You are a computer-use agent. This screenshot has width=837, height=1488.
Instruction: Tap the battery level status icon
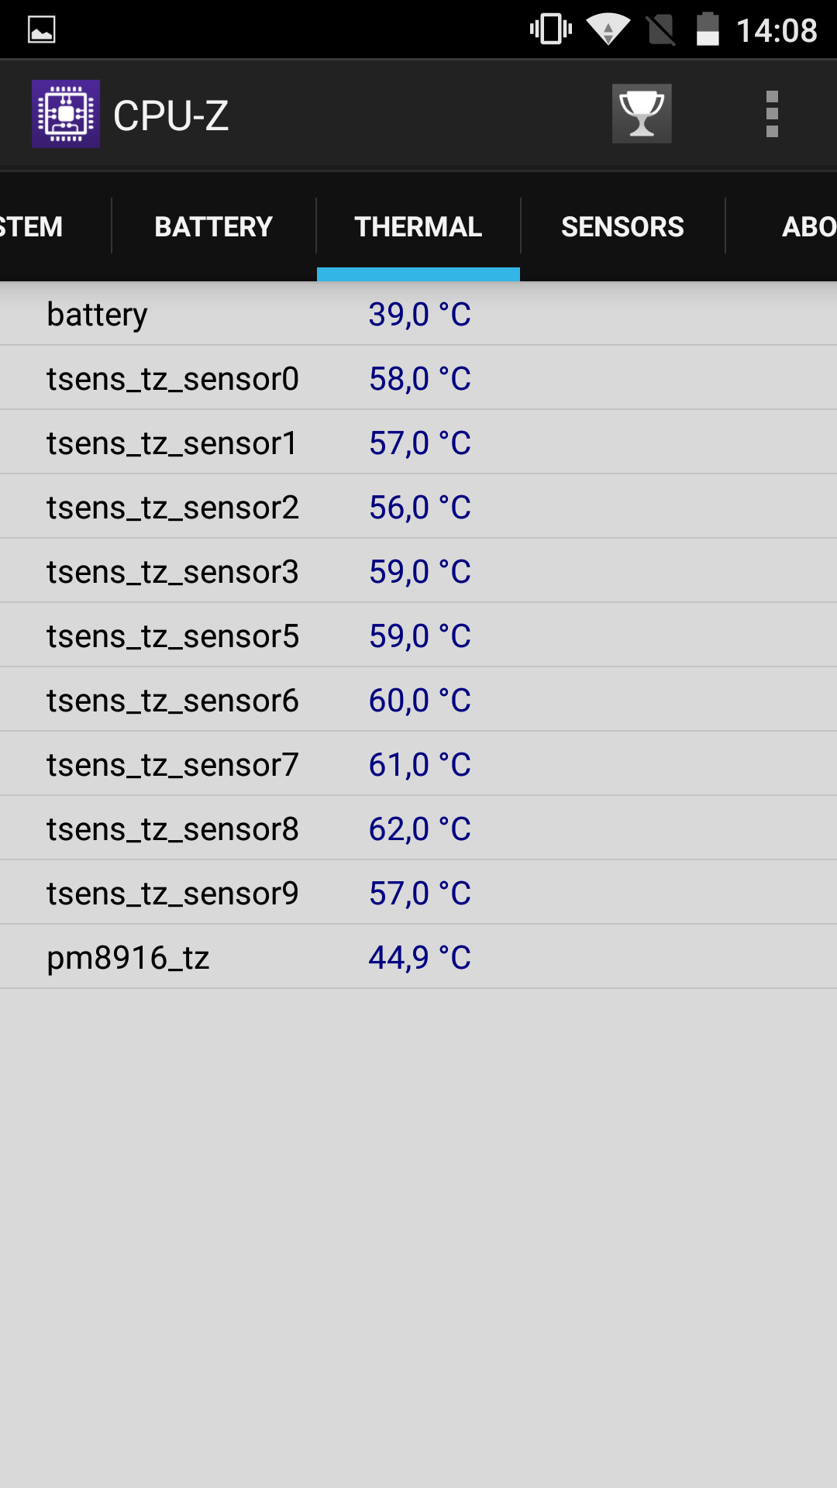tap(708, 29)
